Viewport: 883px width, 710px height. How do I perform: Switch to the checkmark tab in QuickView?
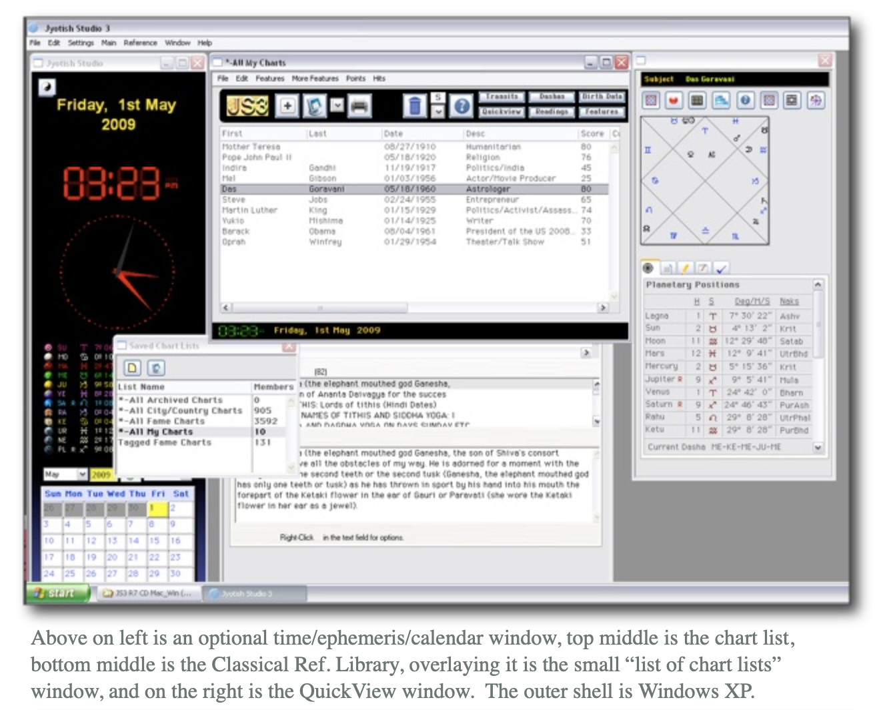tap(721, 268)
